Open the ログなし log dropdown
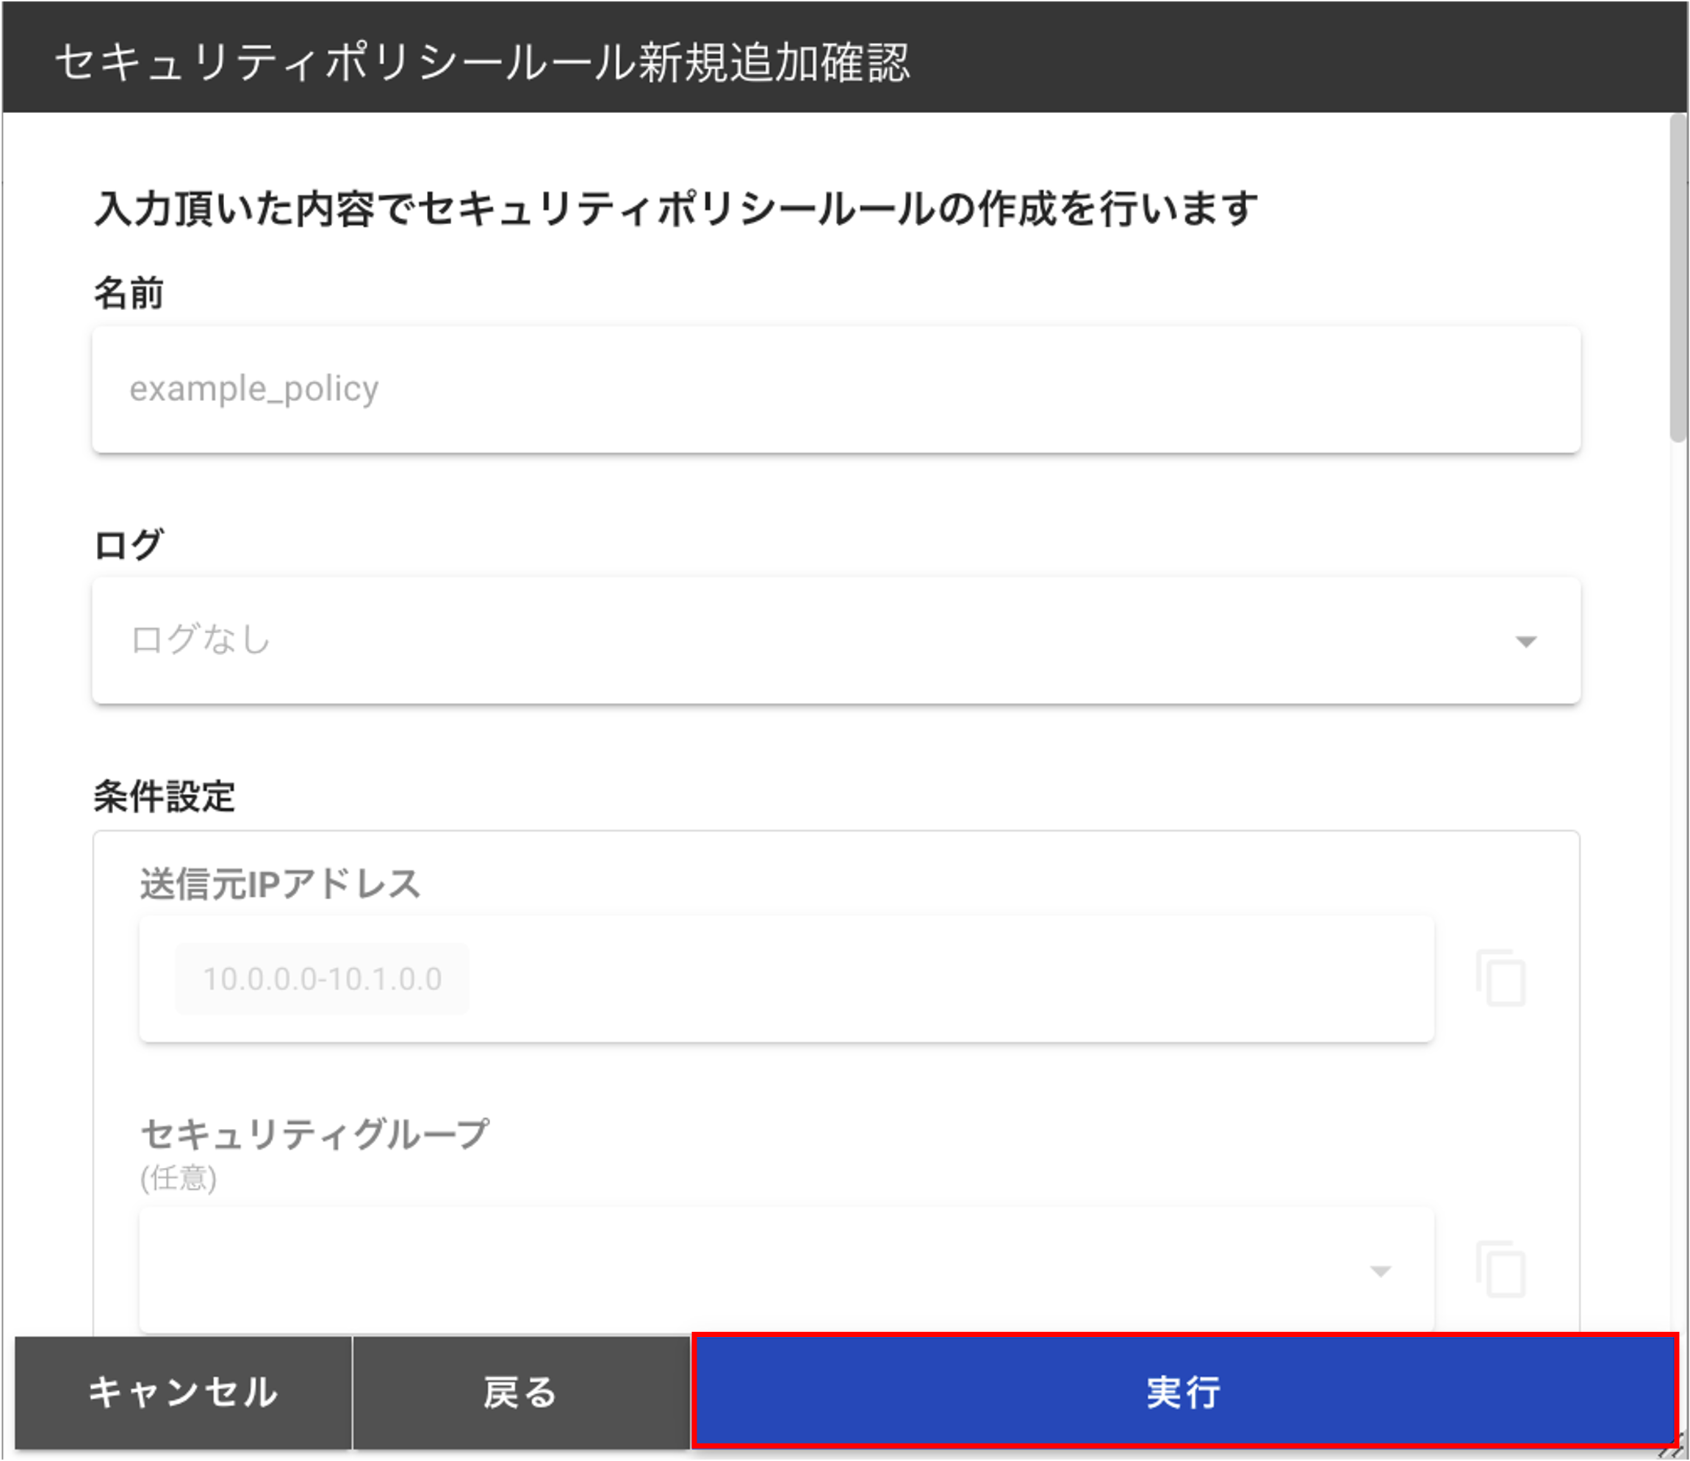 point(836,640)
